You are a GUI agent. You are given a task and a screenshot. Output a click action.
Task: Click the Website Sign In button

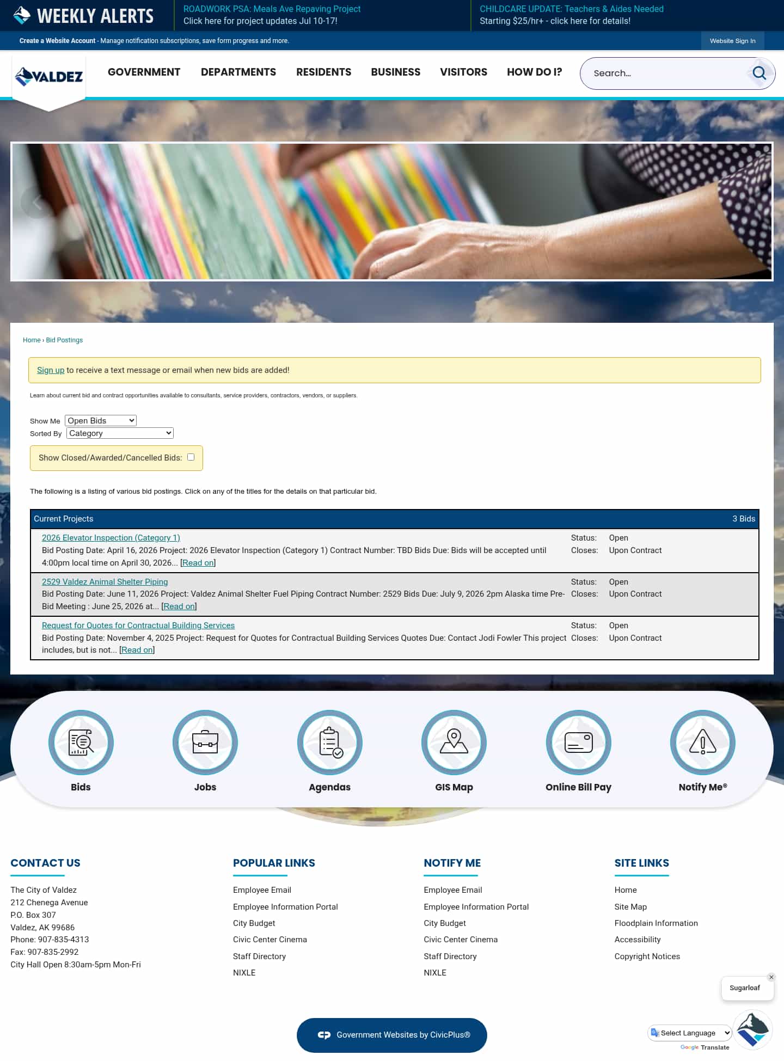[732, 41]
